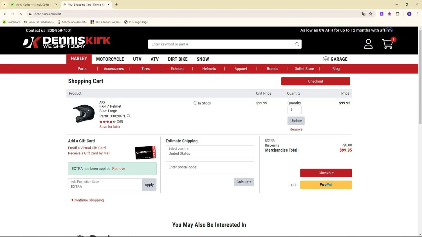Go back in browser history
This screenshot has height=237, width=422.
click(5, 14)
